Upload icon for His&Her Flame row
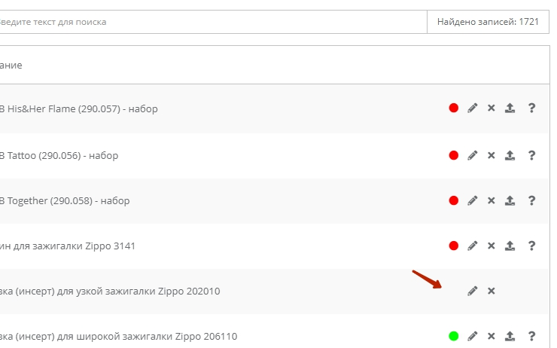557x348 pixels. (x=510, y=108)
